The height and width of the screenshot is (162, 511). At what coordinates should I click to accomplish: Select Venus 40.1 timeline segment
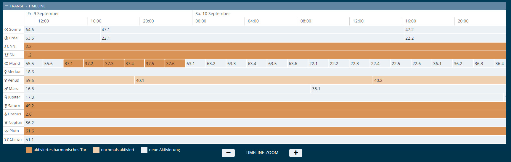(x=253, y=80)
